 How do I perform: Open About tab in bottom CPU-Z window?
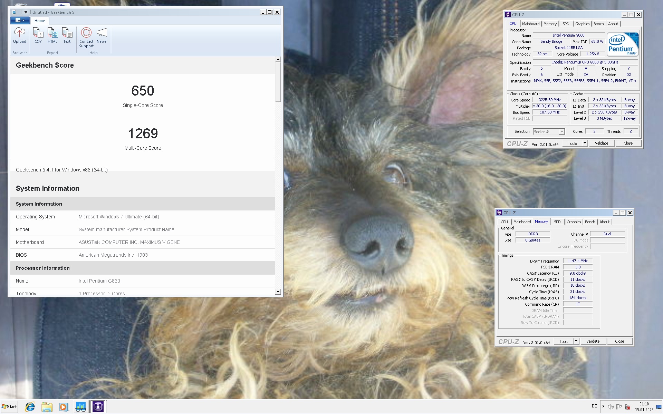pos(605,222)
